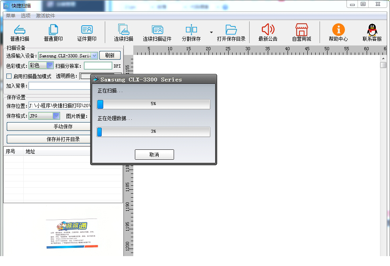Open the 帮助中心 help center

(338, 30)
